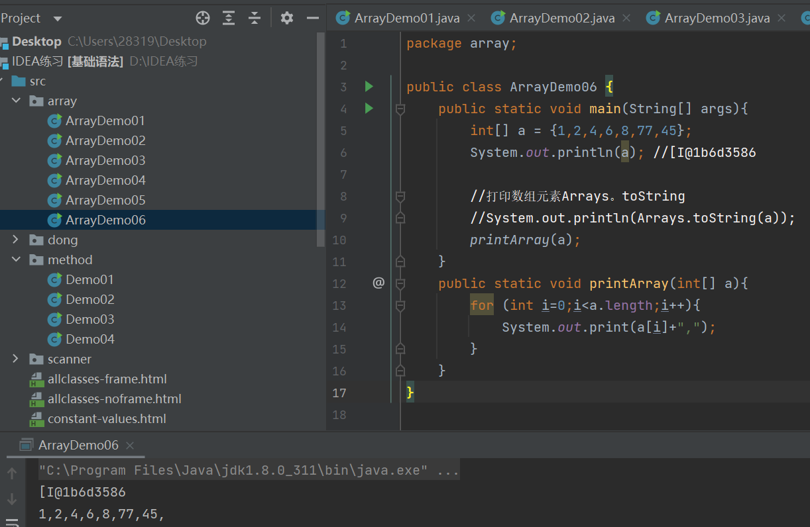This screenshot has width=810, height=527.
Task: Select the IDEA练习 project root
Action: click(38, 61)
